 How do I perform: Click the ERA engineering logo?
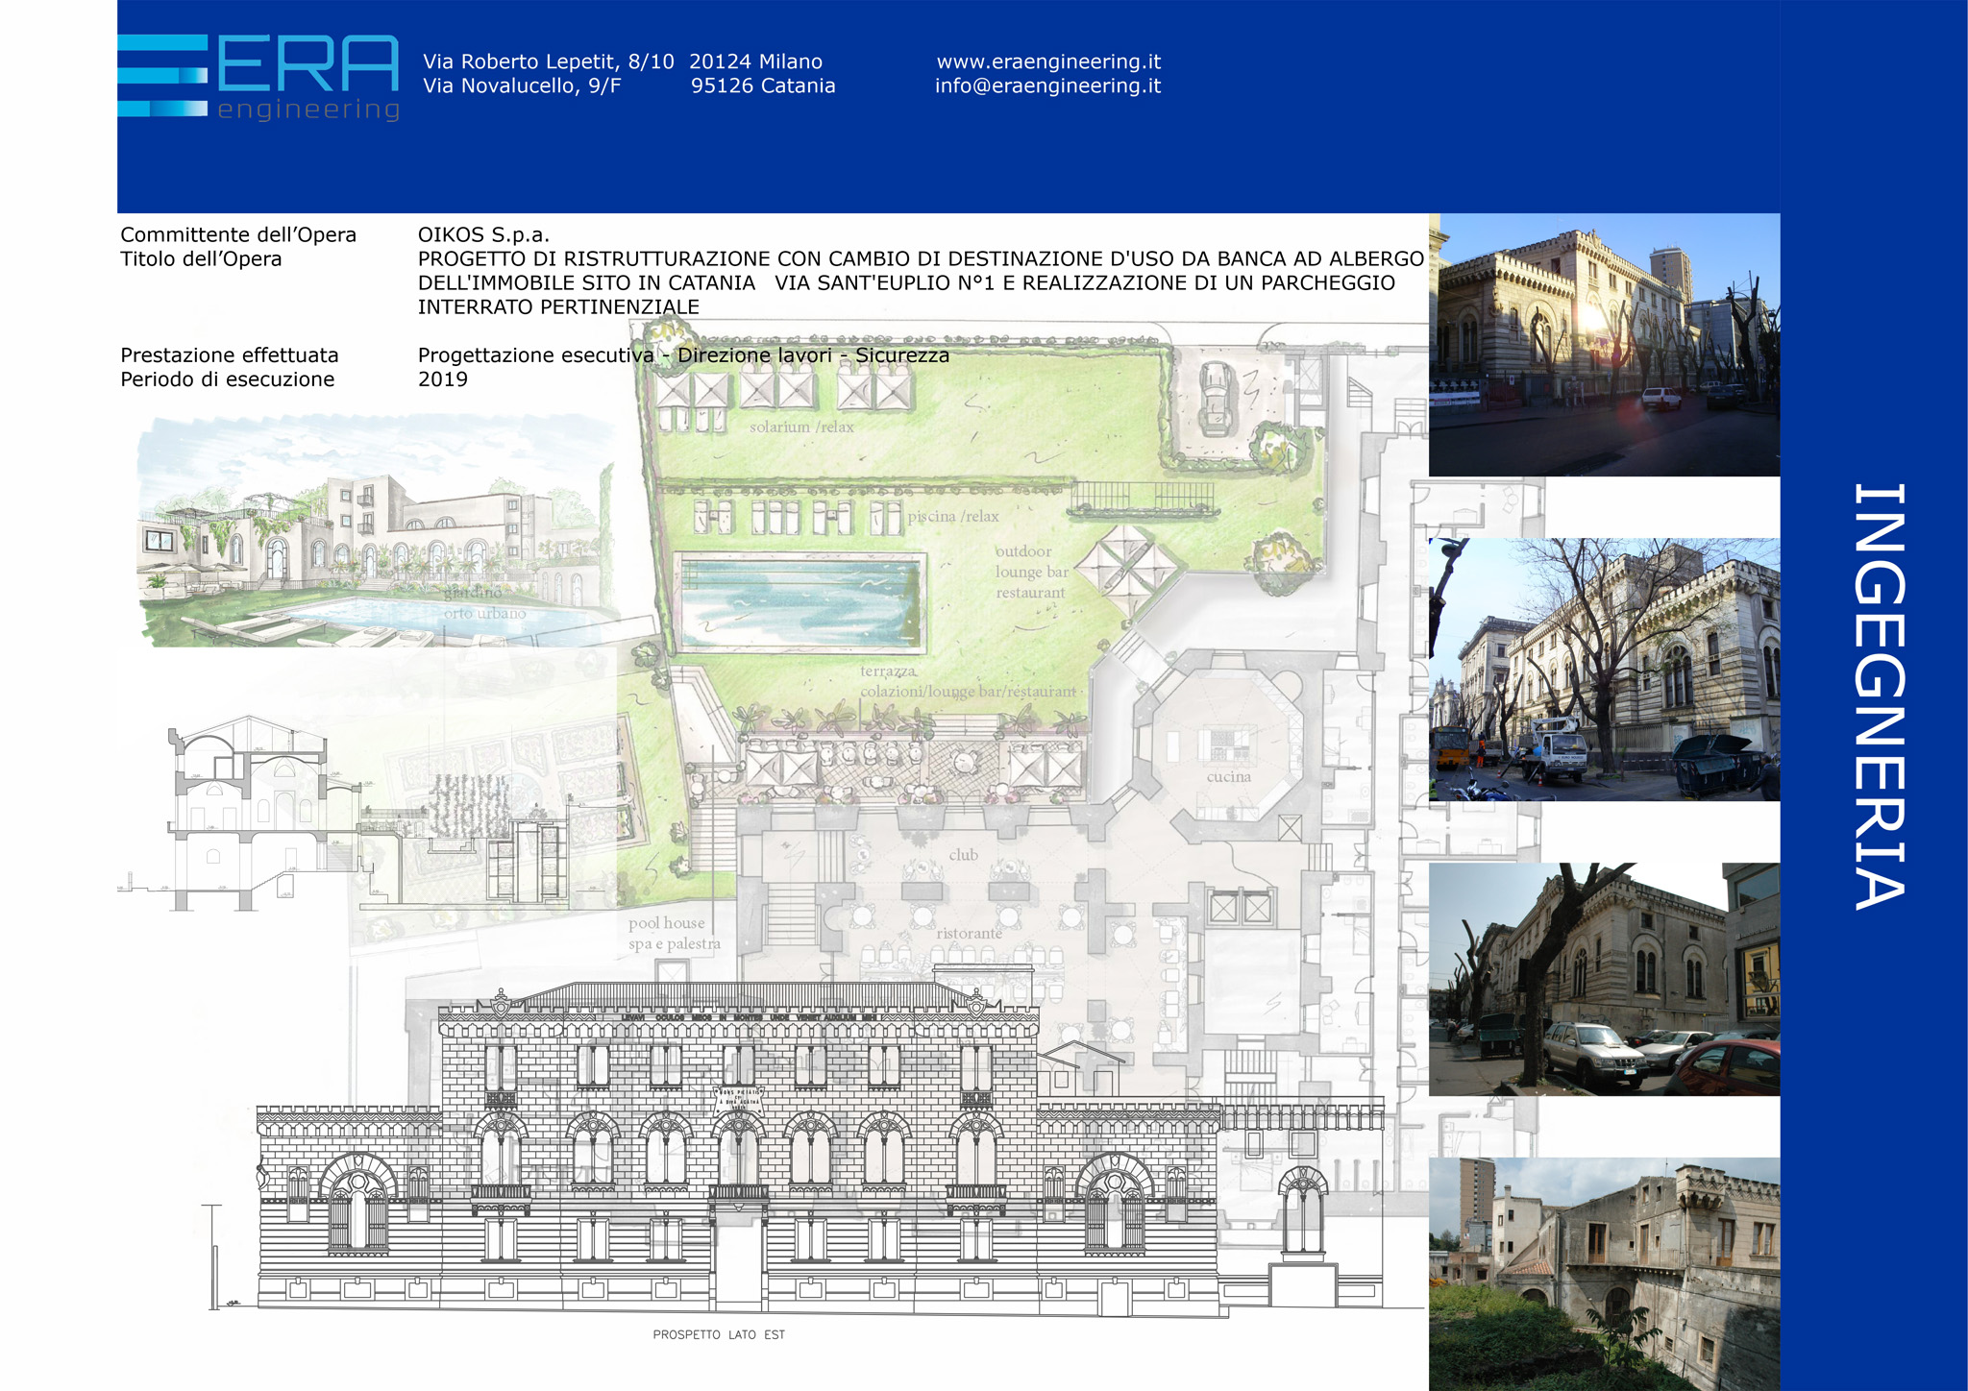pyautogui.click(x=258, y=77)
